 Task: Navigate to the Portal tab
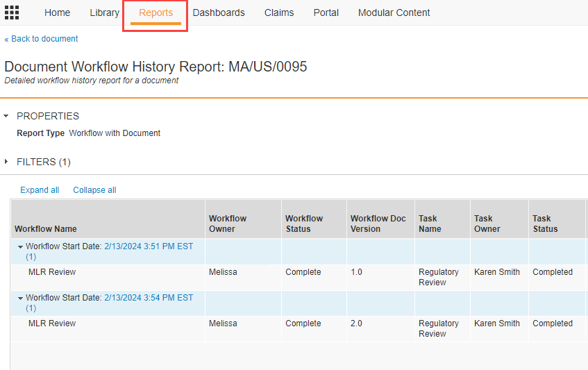pyautogui.click(x=326, y=12)
